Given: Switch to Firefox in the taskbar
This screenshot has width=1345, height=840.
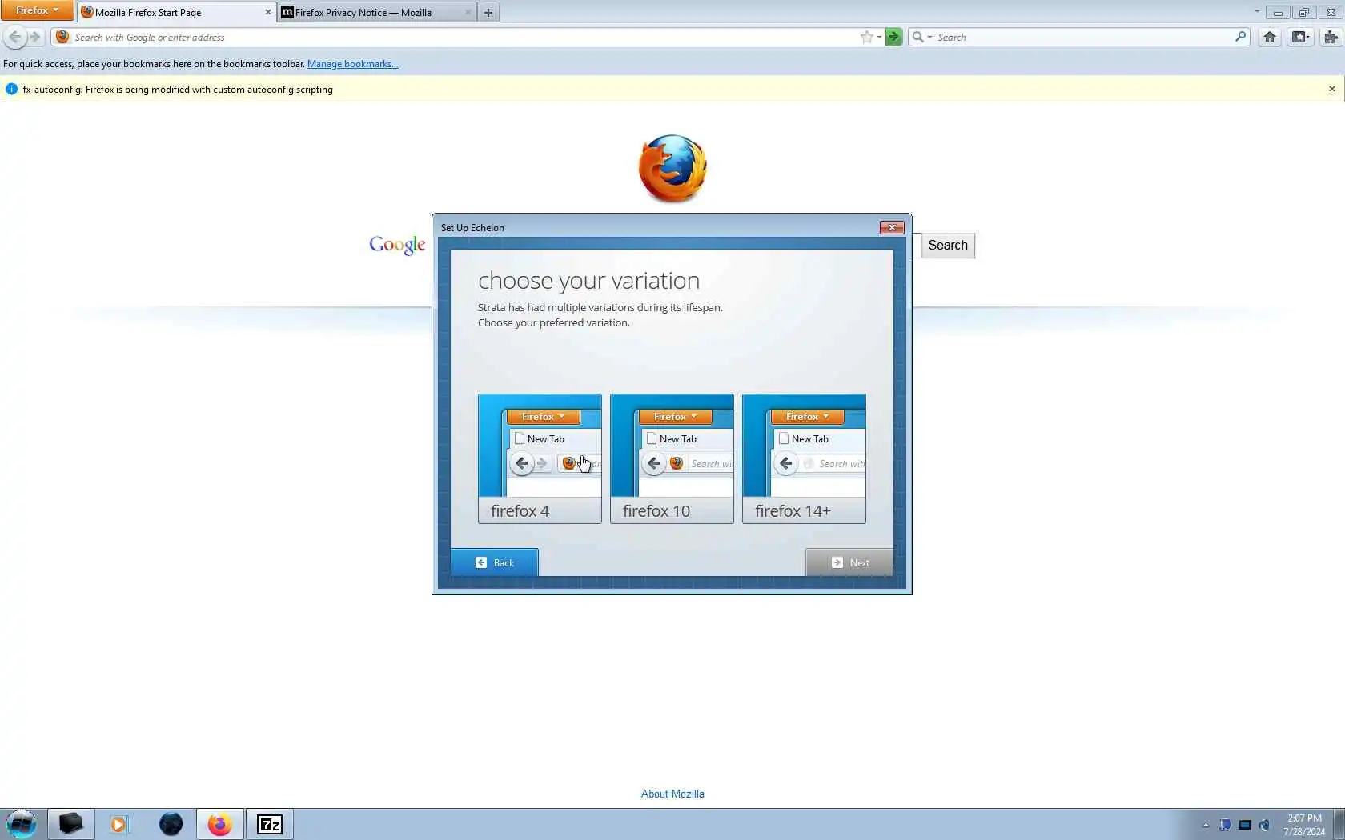Looking at the screenshot, I should (219, 824).
